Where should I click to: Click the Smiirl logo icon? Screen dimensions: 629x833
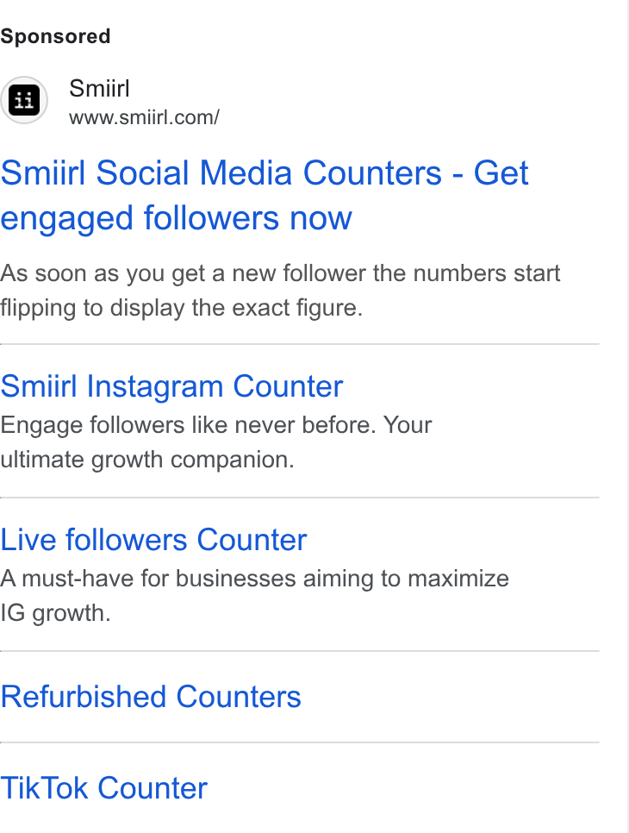[x=24, y=100]
